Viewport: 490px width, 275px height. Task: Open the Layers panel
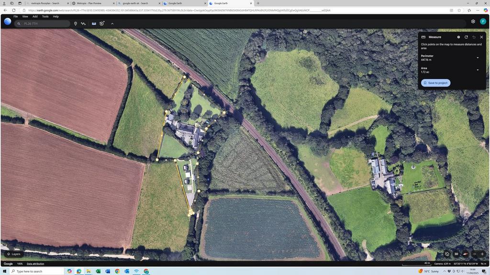14,254
